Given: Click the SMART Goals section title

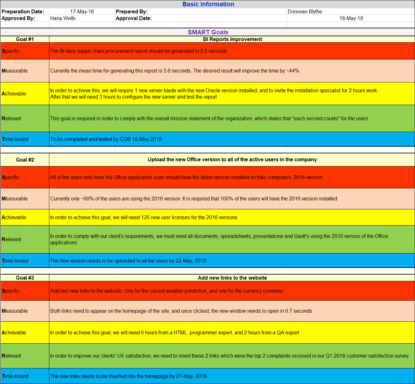Looking at the screenshot, I should click(208, 32).
